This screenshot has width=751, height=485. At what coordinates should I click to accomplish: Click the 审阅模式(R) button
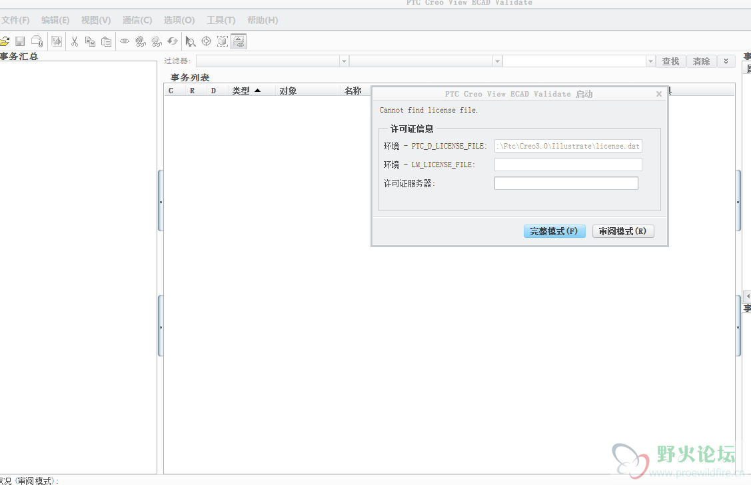[622, 231]
